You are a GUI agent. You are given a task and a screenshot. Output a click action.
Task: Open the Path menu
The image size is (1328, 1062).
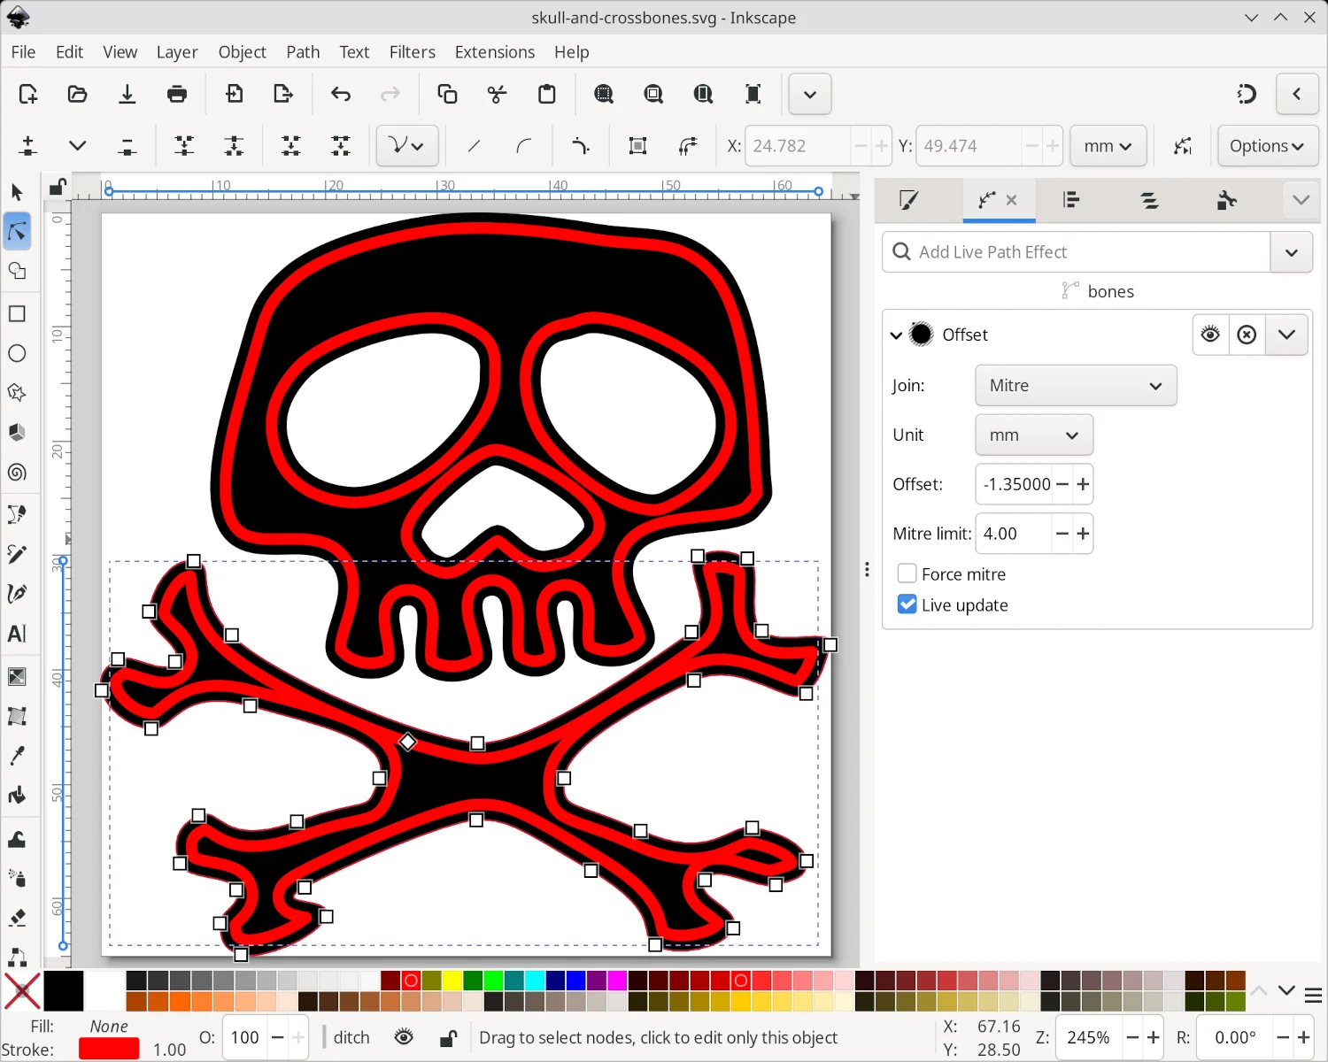(x=303, y=52)
